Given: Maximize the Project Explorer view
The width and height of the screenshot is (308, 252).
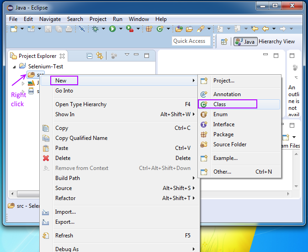Looking at the screenshot, I should click(x=147, y=56).
